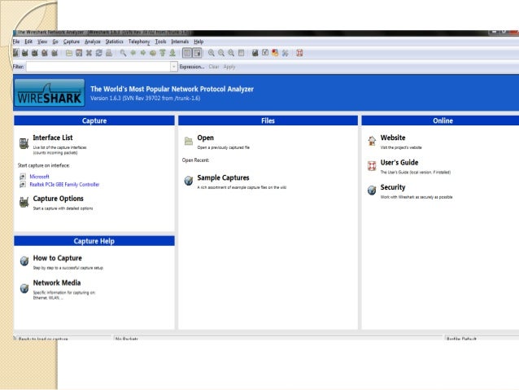Click the Go to last packet icon
Image resolution: width=519 pixels, height=390 pixels.
click(x=172, y=53)
